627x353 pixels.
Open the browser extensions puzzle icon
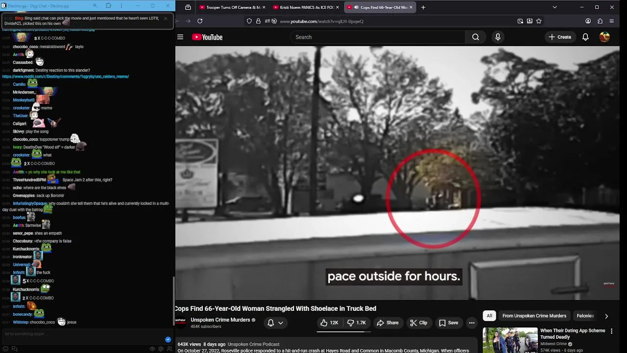[x=600, y=21]
